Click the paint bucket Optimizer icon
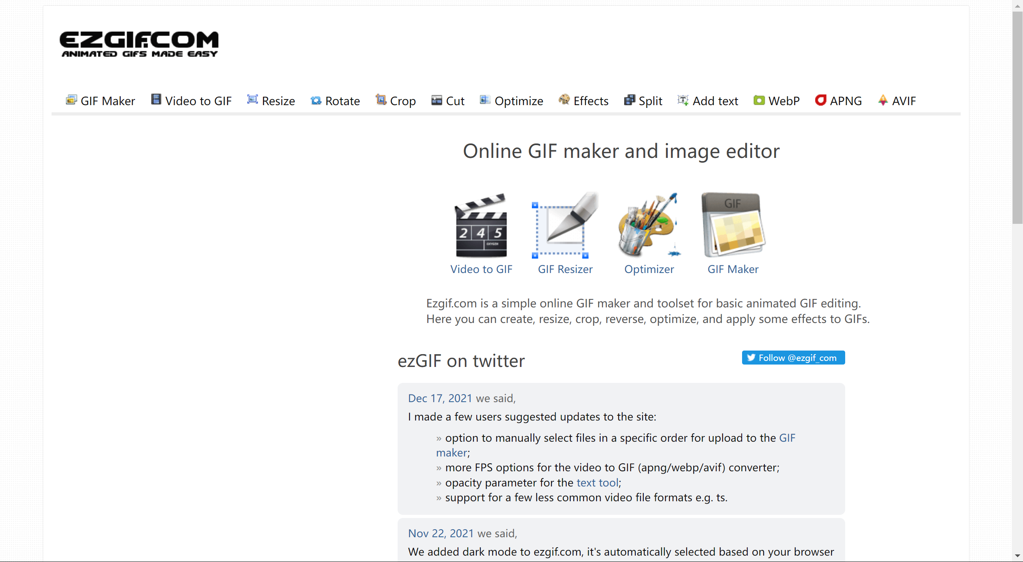This screenshot has height=562, width=1023. click(649, 225)
